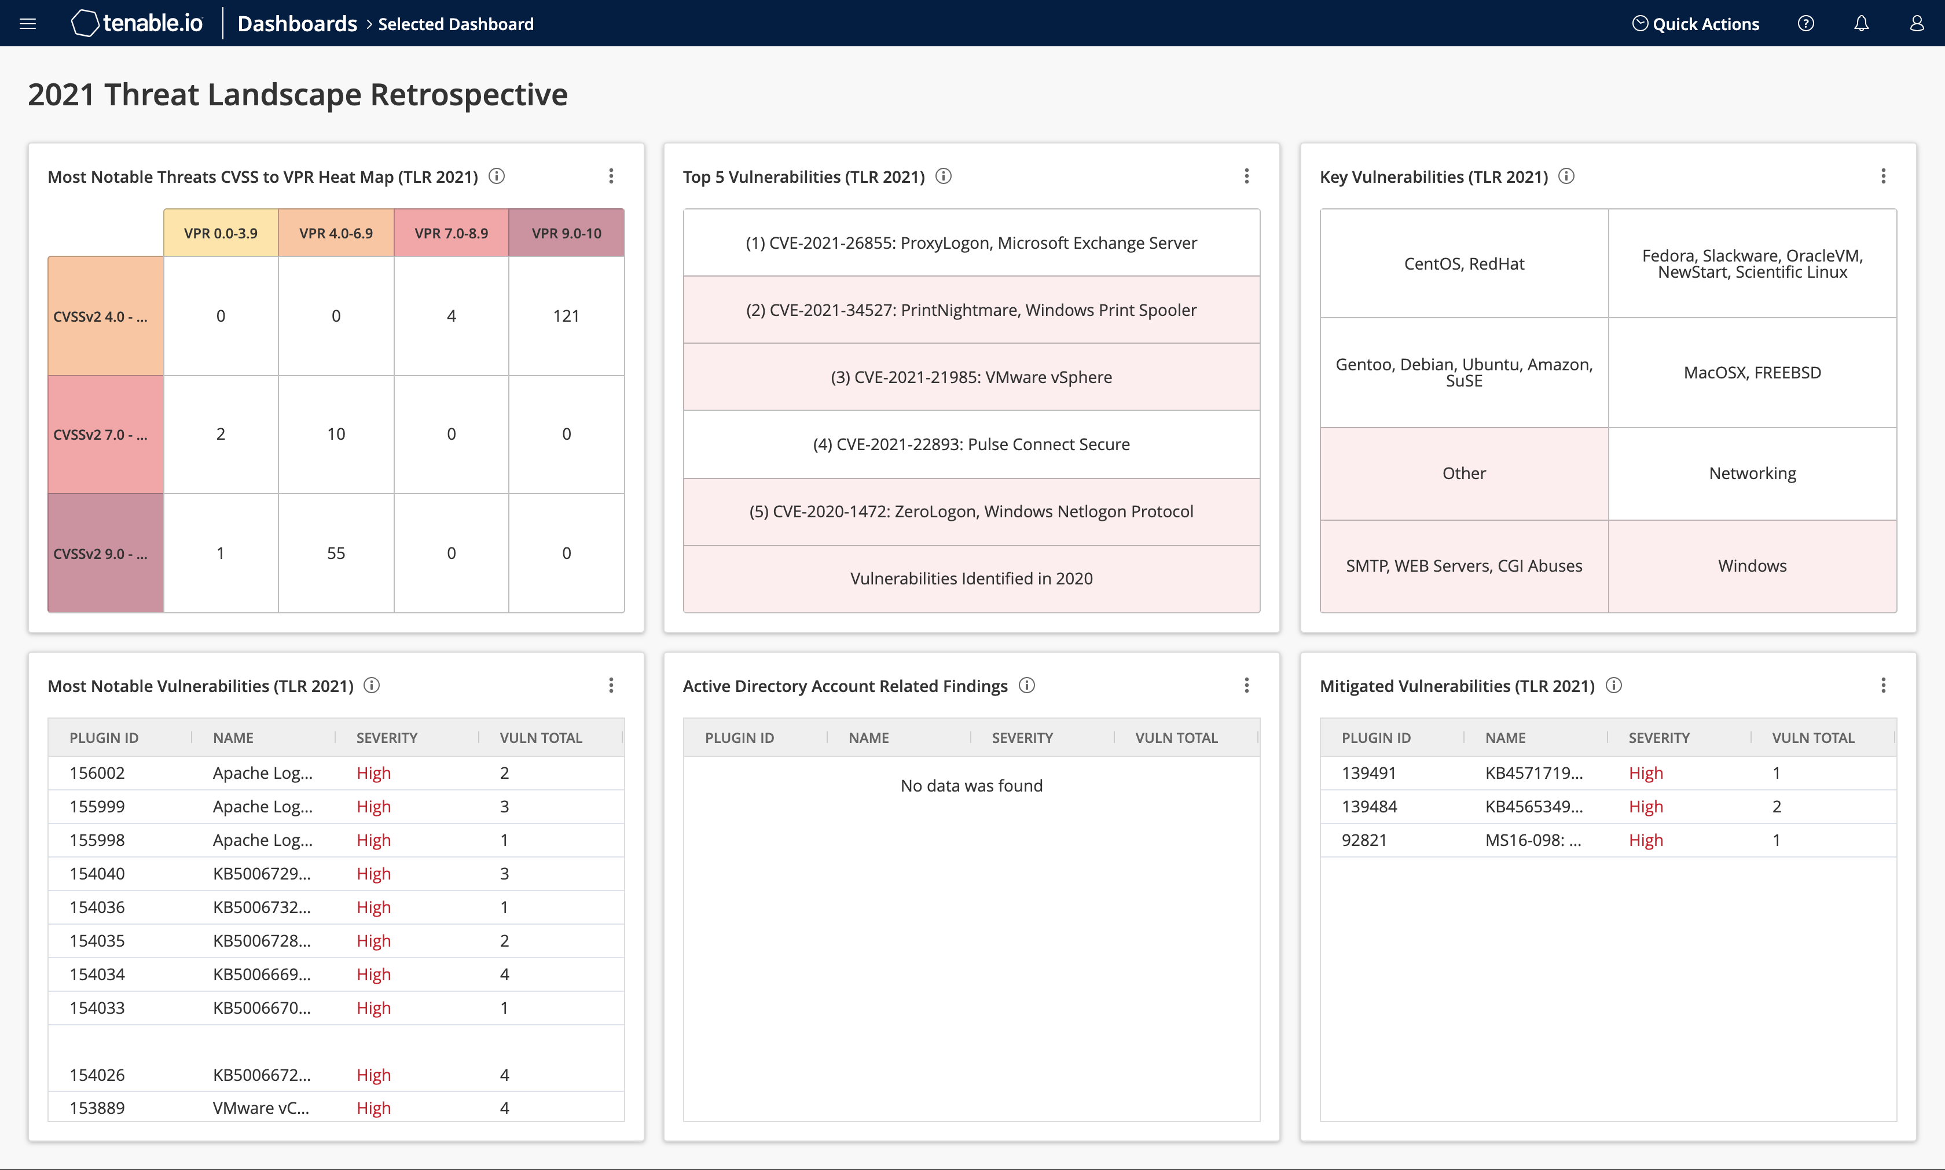Click the tenable.io logo
The height and width of the screenshot is (1170, 1945).
[137, 24]
